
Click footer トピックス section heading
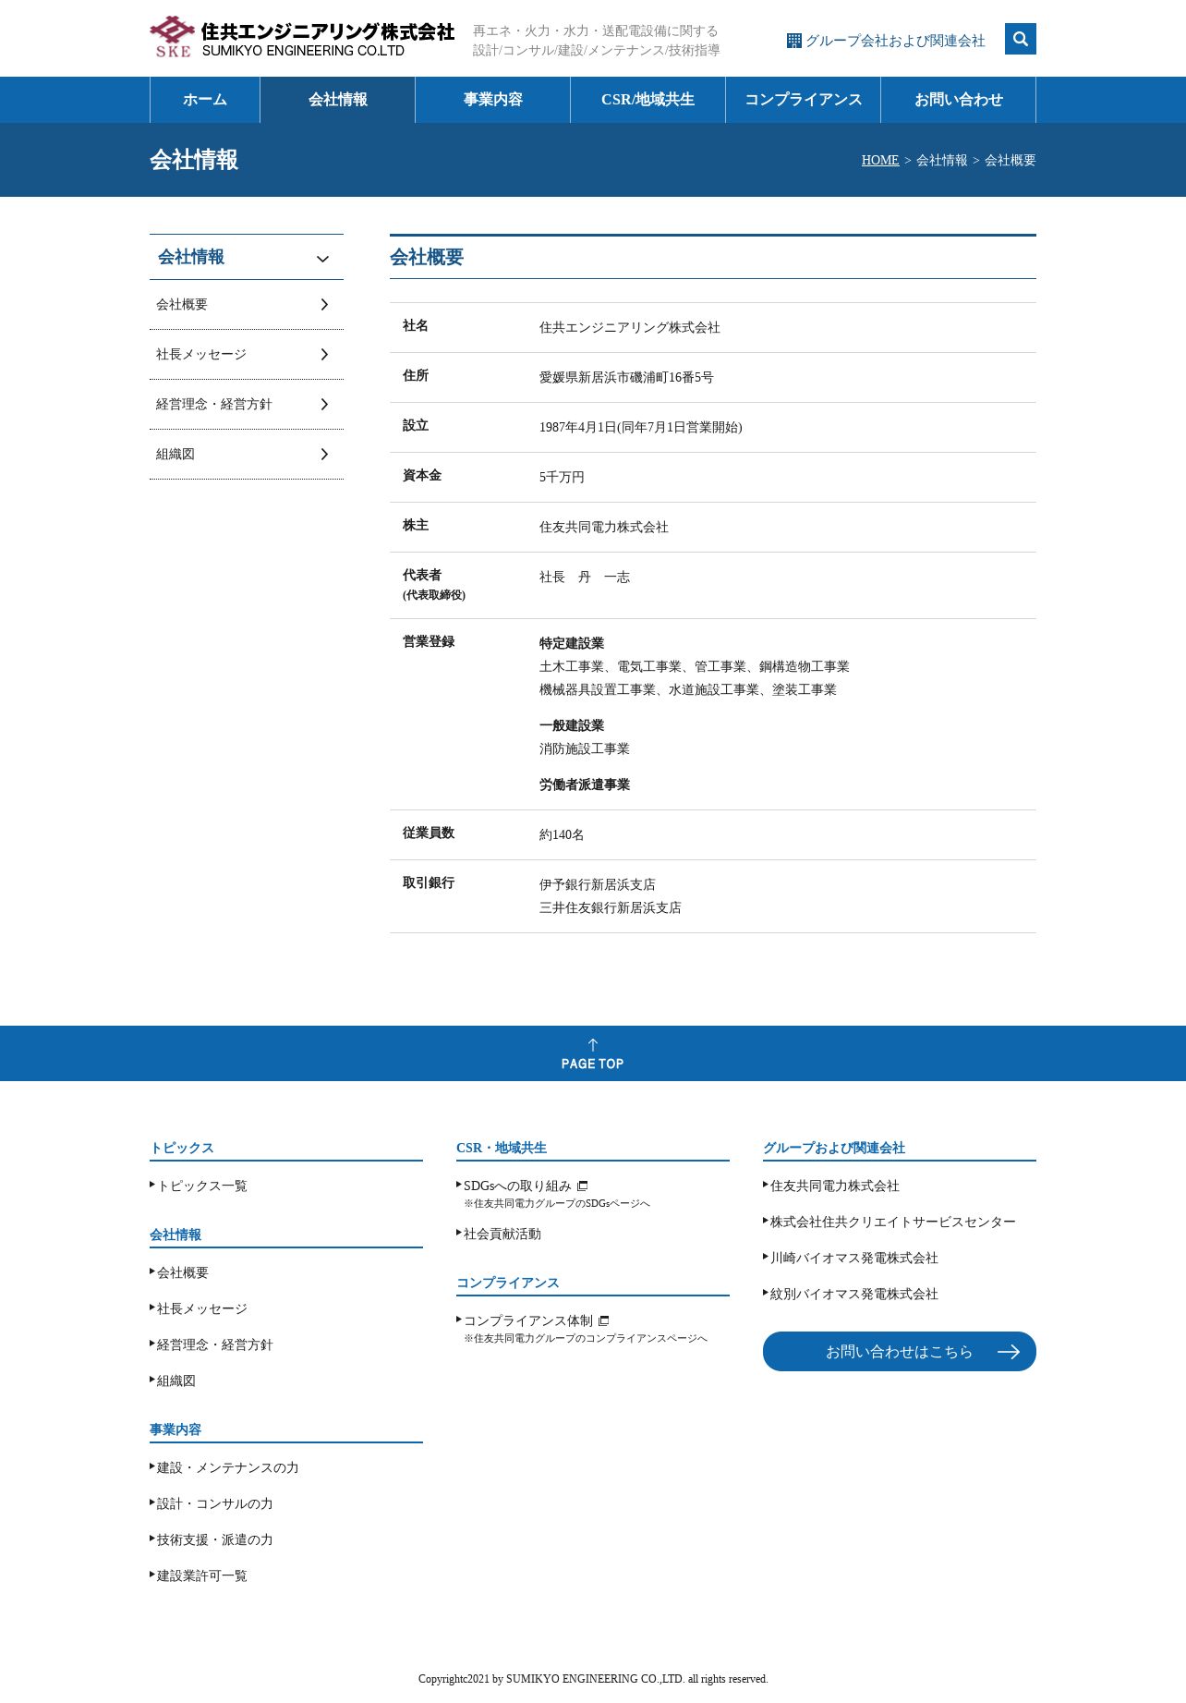pos(182,1148)
